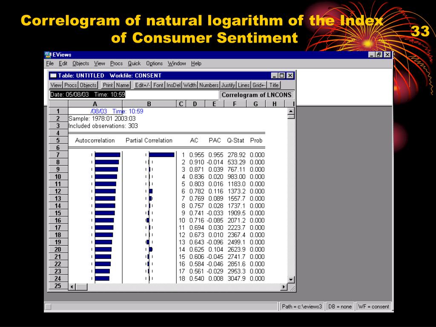This screenshot has height=327, width=436.
Task: Minimize the Table UNTITLED window
Action: [275, 76]
